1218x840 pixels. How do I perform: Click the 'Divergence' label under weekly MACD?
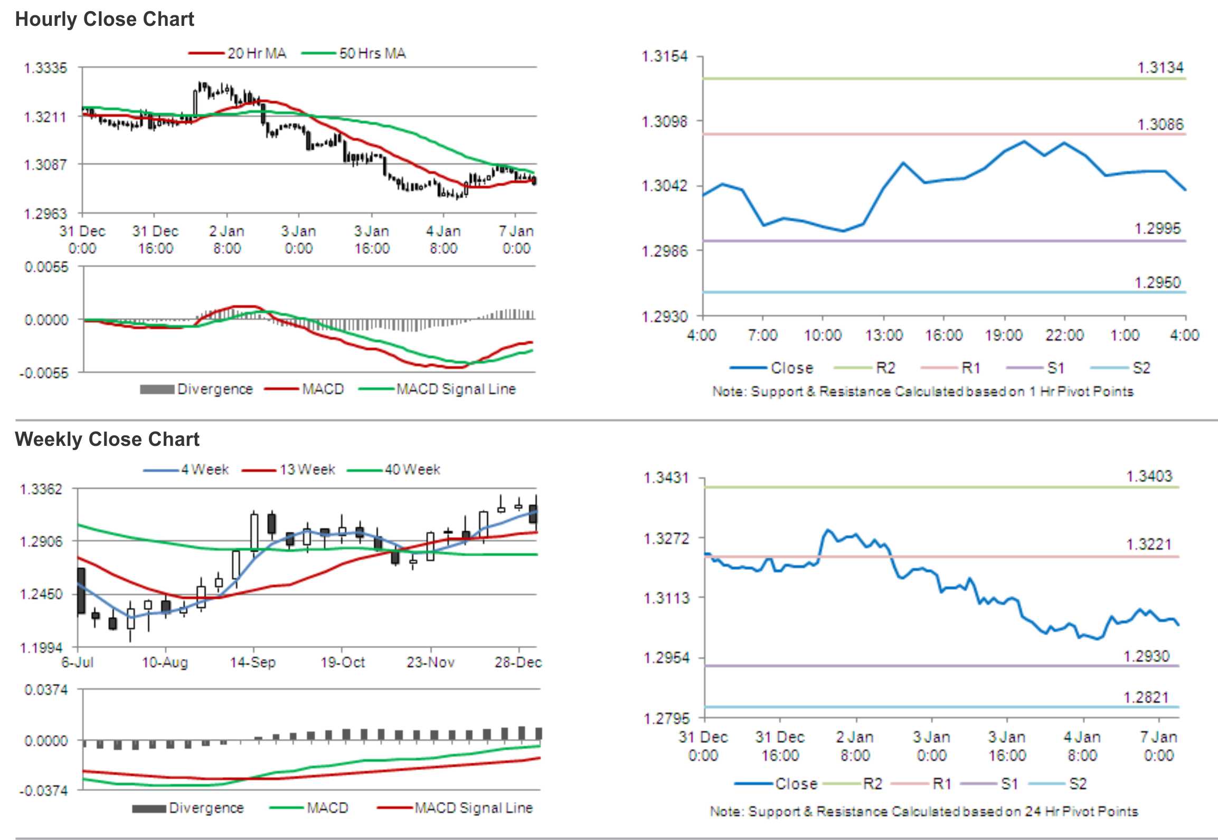[206, 808]
